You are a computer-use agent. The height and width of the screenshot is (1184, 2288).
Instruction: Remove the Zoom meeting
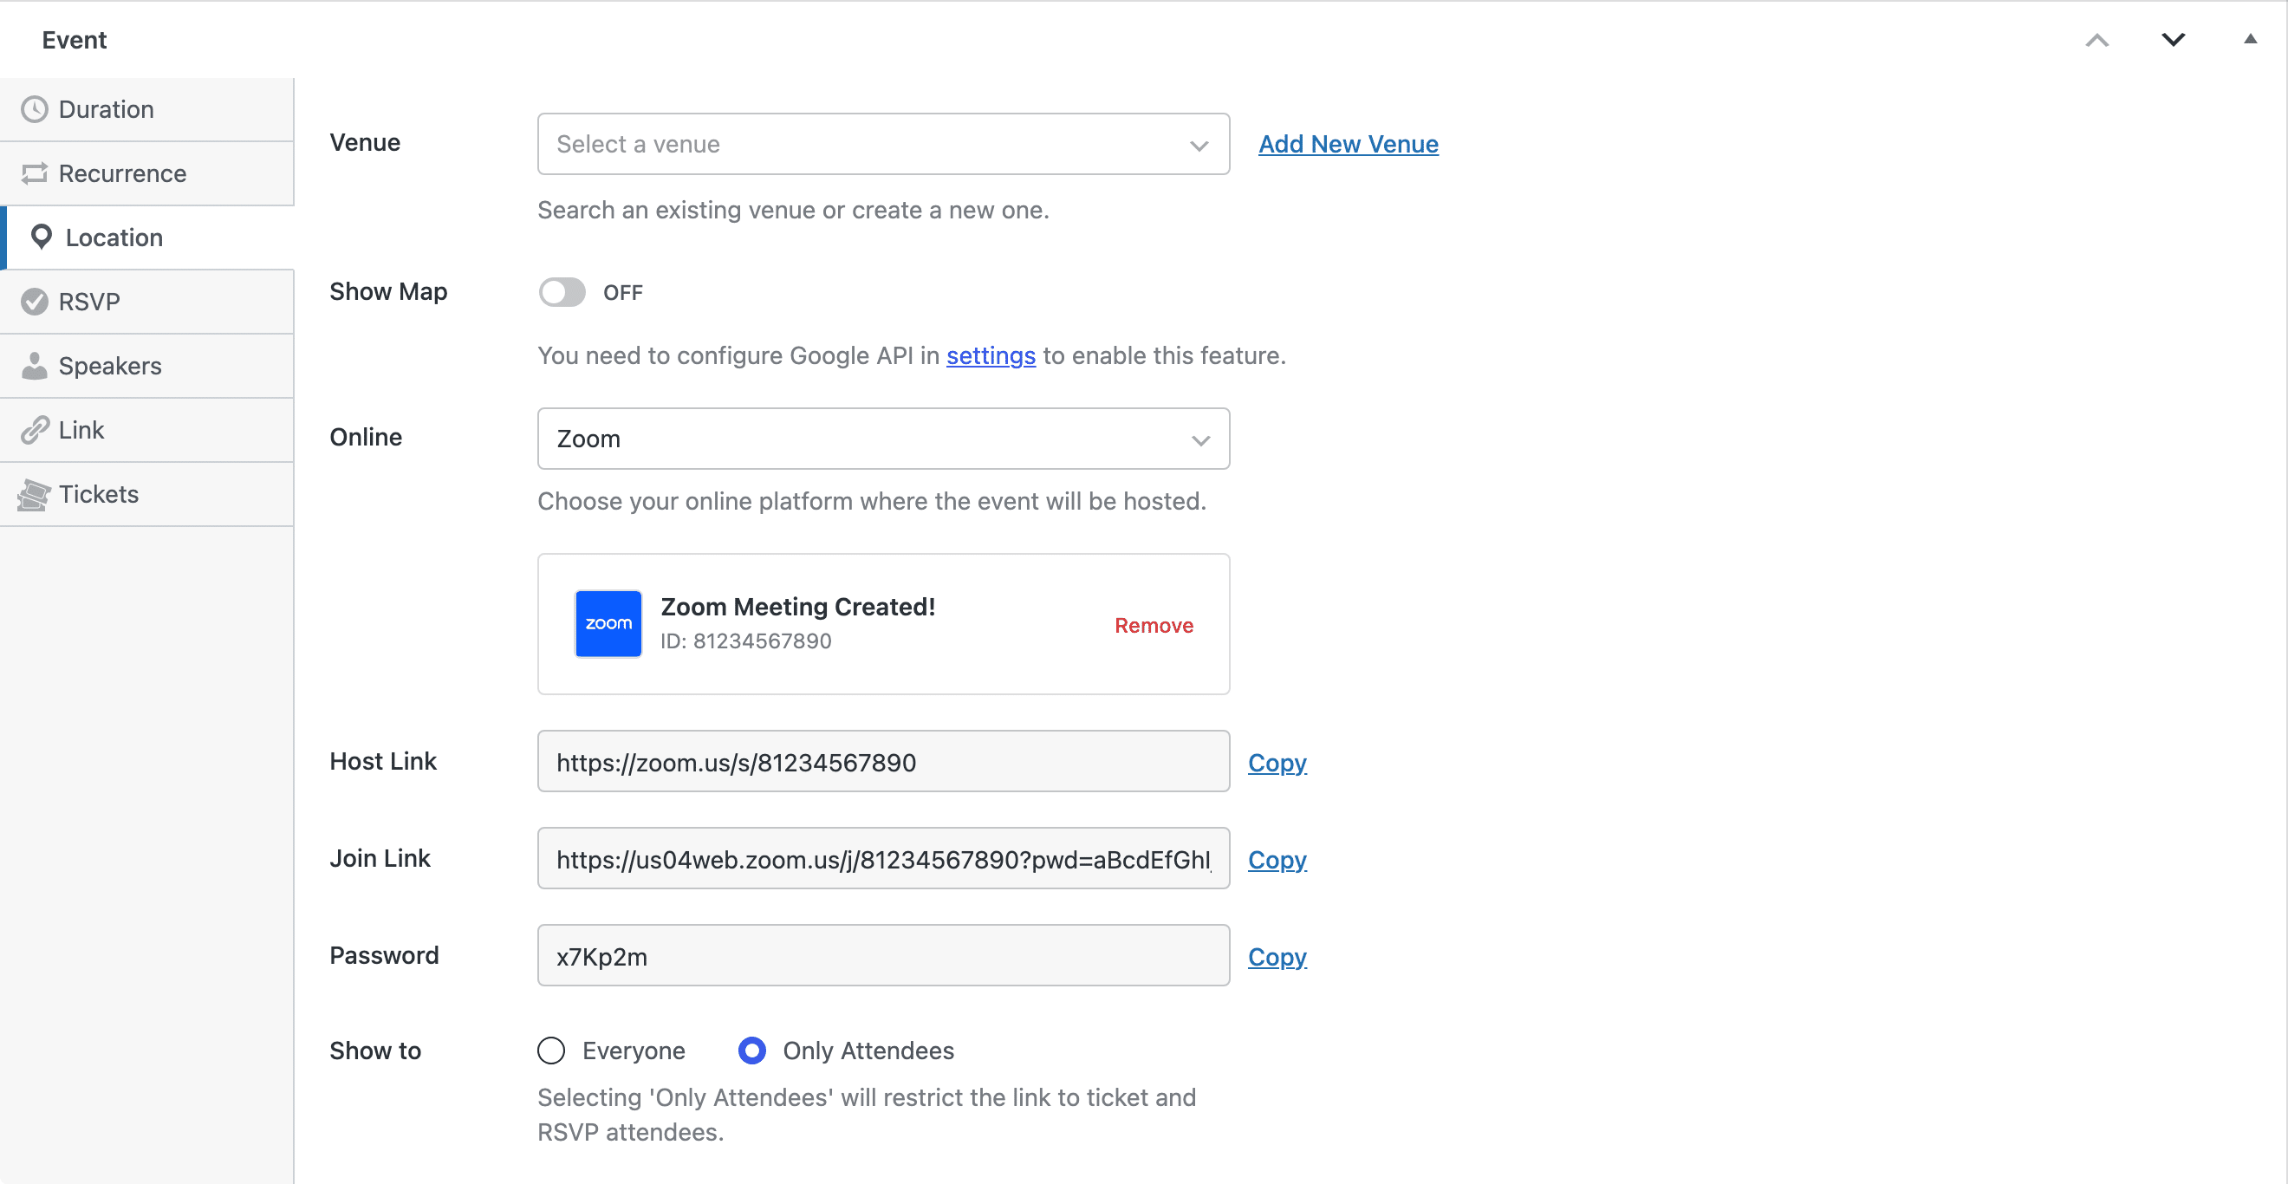click(1154, 625)
